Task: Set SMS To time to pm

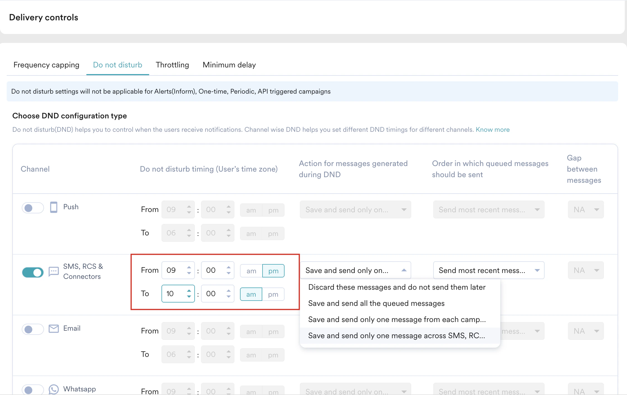Action: pyautogui.click(x=273, y=294)
